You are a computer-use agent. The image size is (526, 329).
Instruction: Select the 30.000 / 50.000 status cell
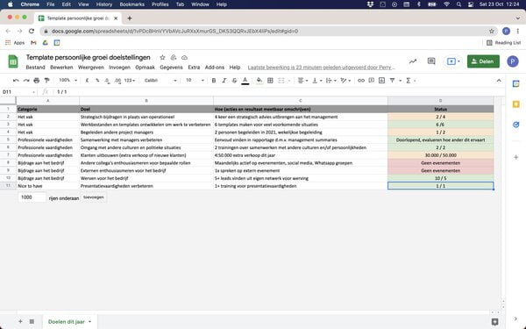coord(440,155)
